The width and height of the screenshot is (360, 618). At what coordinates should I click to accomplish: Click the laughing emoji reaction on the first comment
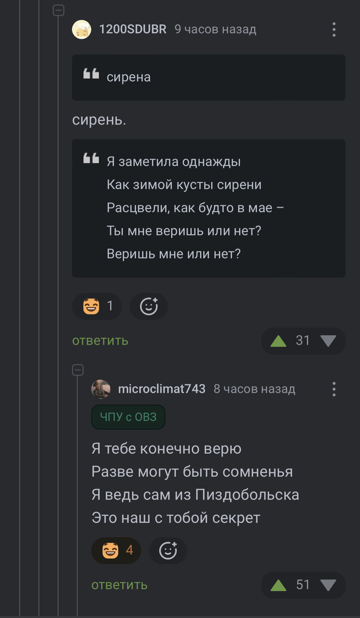click(x=97, y=306)
